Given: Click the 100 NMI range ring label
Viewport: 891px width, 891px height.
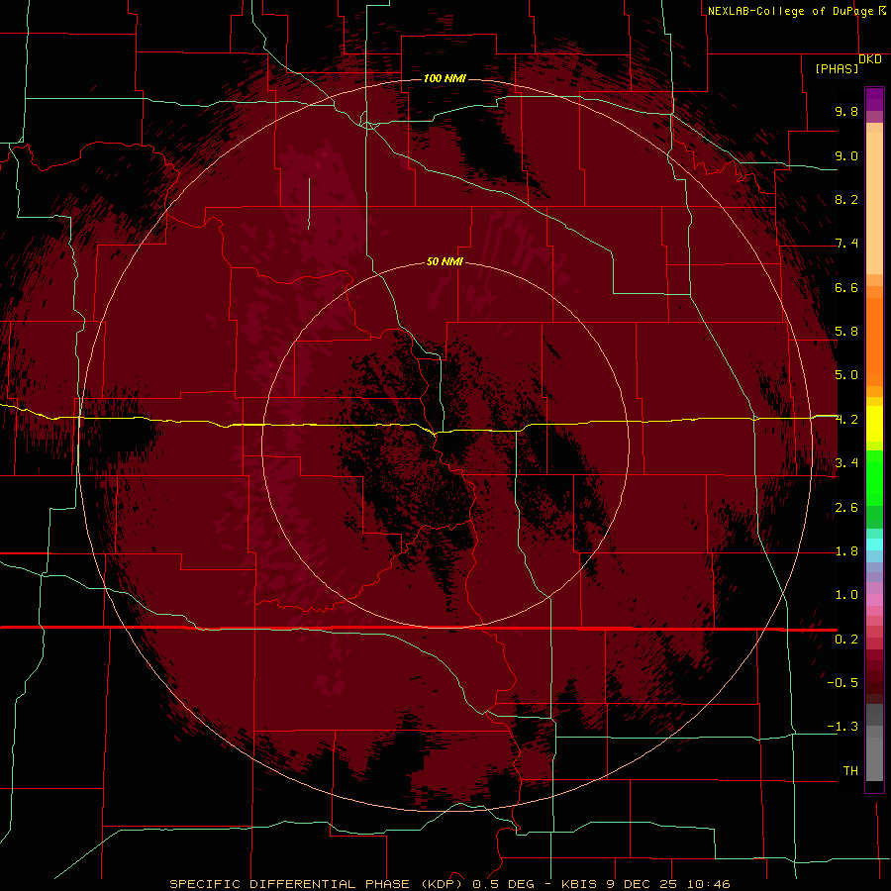Looking at the screenshot, I should [445, 78].
